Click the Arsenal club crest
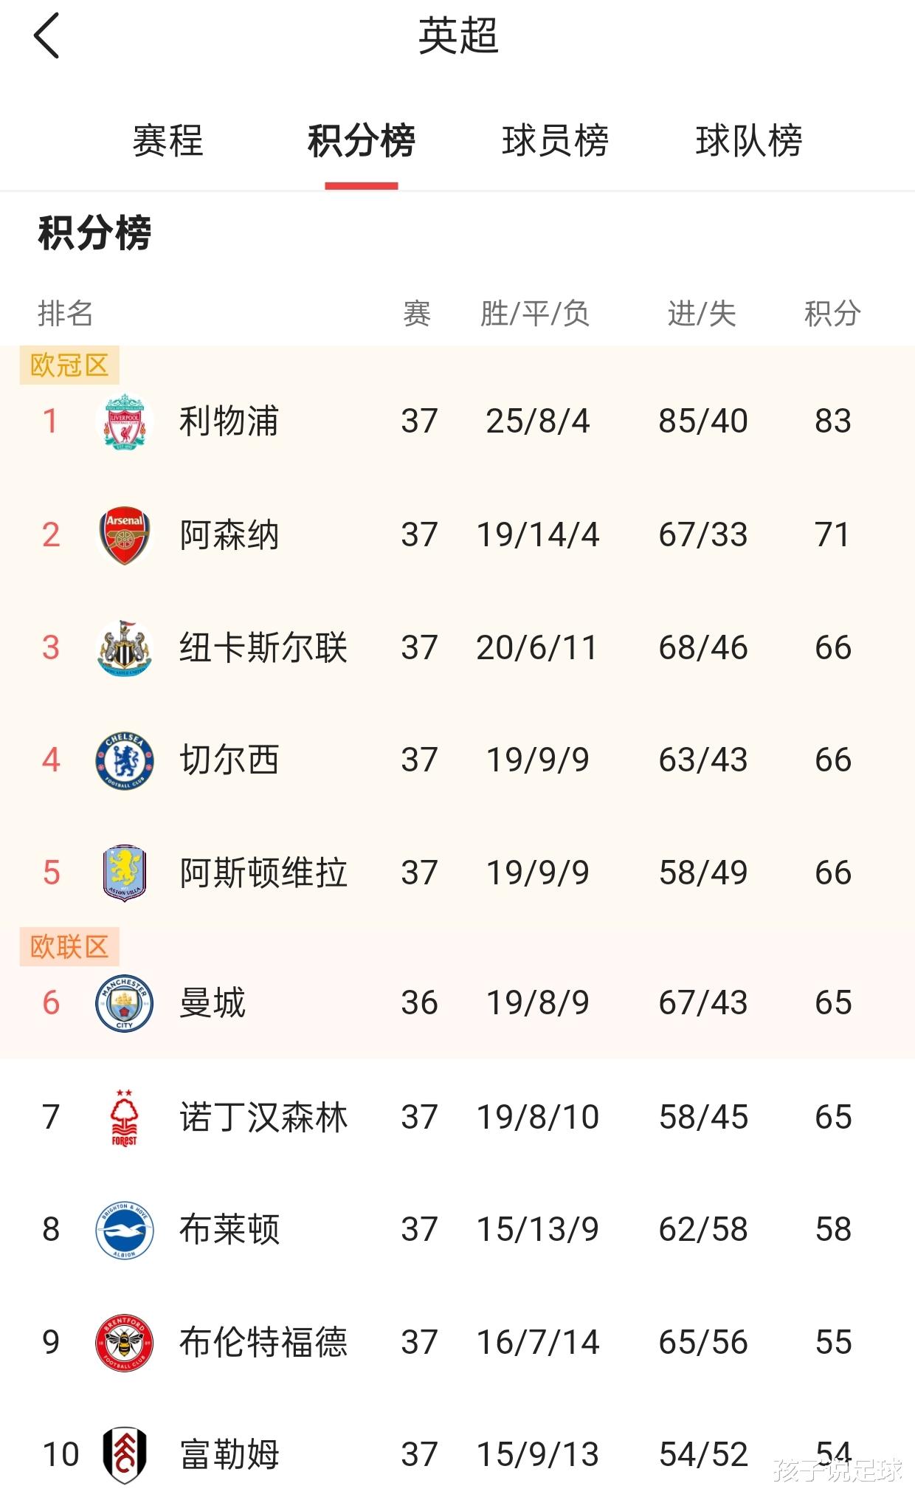Viewport: 915px width, 1500px height. [x=125, y=535]
